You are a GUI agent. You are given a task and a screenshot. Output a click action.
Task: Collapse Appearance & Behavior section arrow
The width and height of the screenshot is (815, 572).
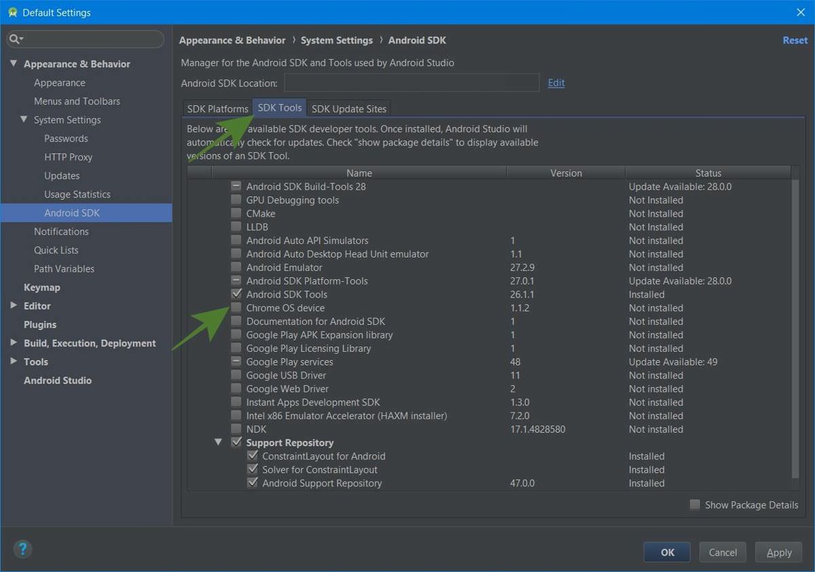(x=14, y=64)
